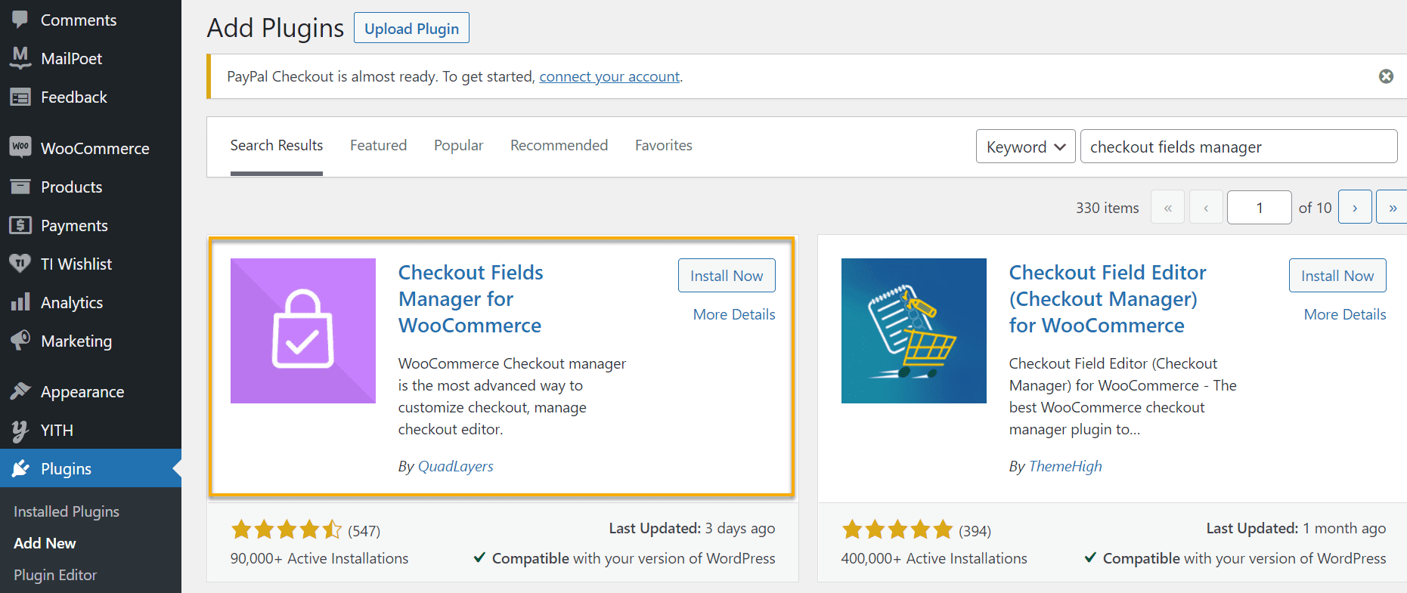Open Checkout Fields Manager plugin thumbnail
Screen dimensions: 1407x593
303,331
